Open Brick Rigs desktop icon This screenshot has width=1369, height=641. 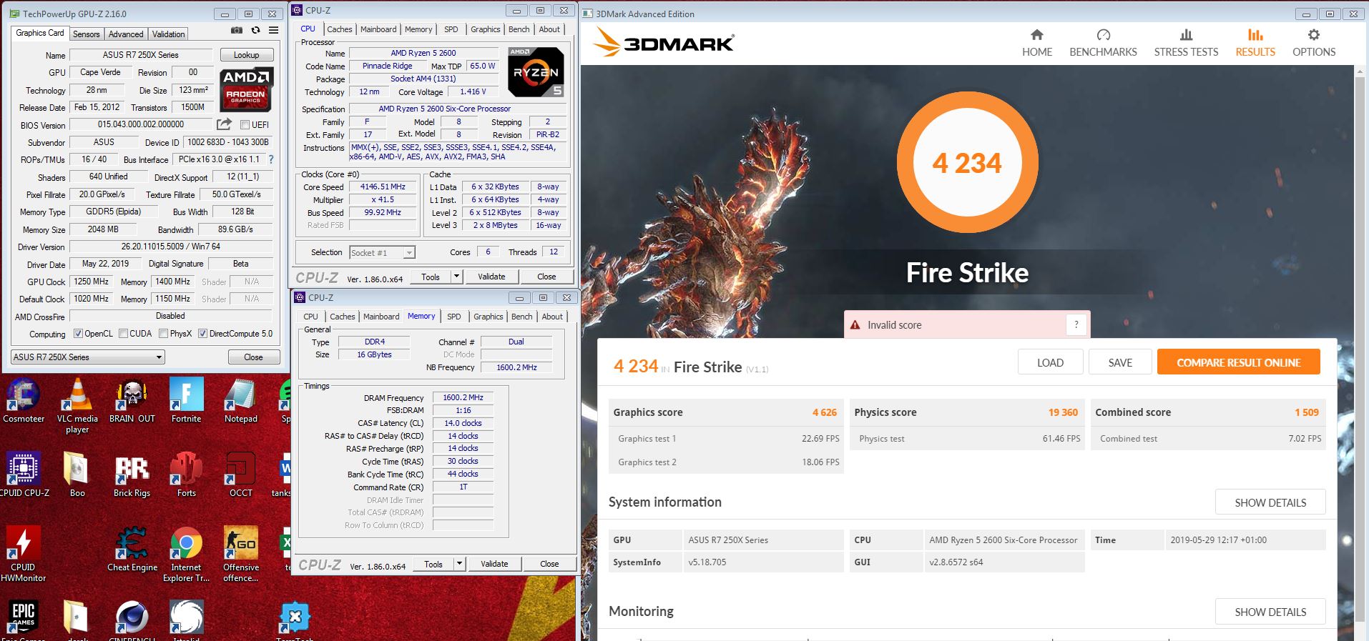132,475
